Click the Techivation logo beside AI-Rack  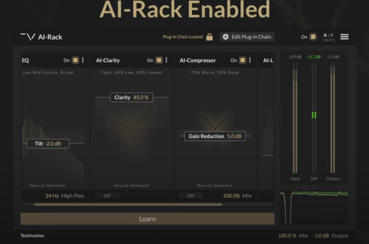pyautogui.click(x=28, y=37)
